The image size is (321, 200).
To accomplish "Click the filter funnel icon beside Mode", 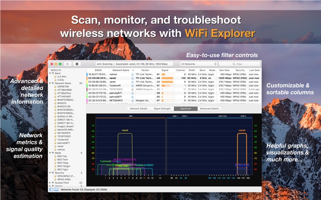I will pyautogui.click(x=53, y=153).
